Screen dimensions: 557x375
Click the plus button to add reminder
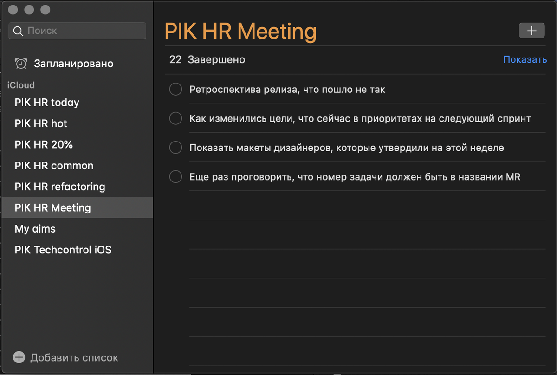pos(531,31)
